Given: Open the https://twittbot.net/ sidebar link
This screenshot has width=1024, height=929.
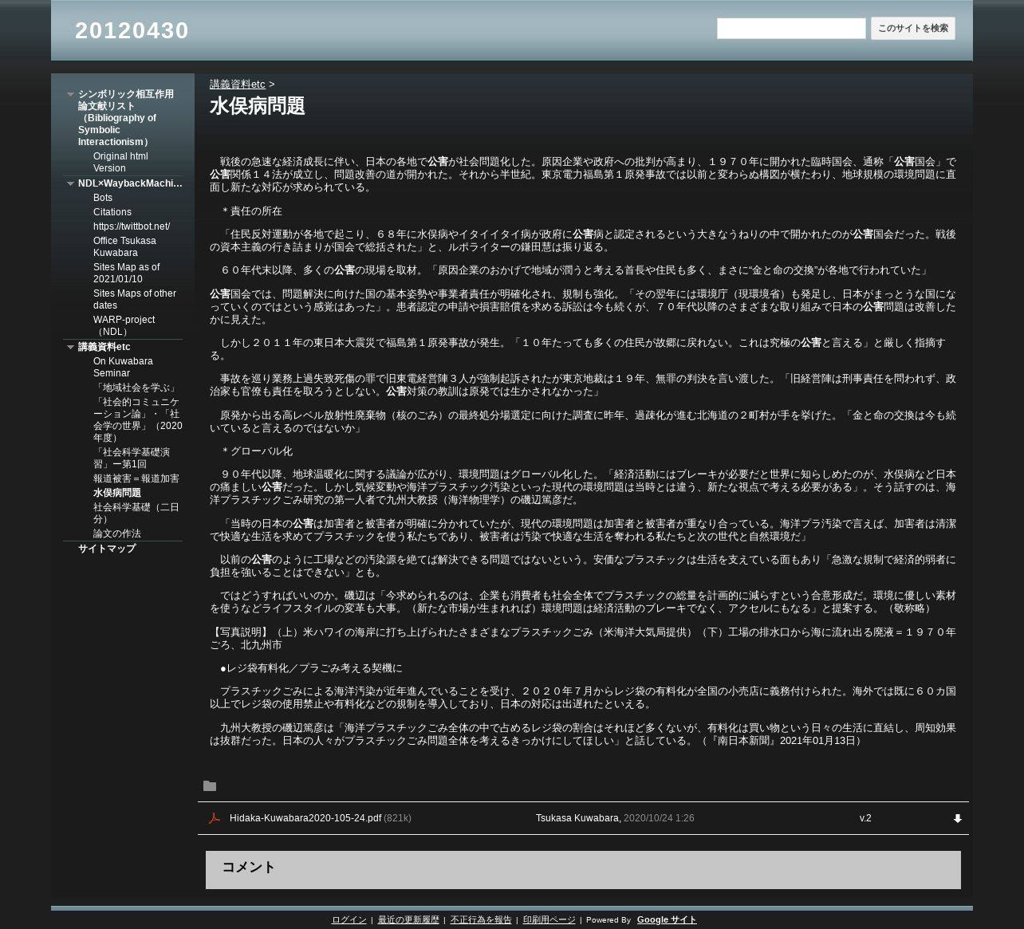Looking at the screenshot, I should tap(132, 226).
